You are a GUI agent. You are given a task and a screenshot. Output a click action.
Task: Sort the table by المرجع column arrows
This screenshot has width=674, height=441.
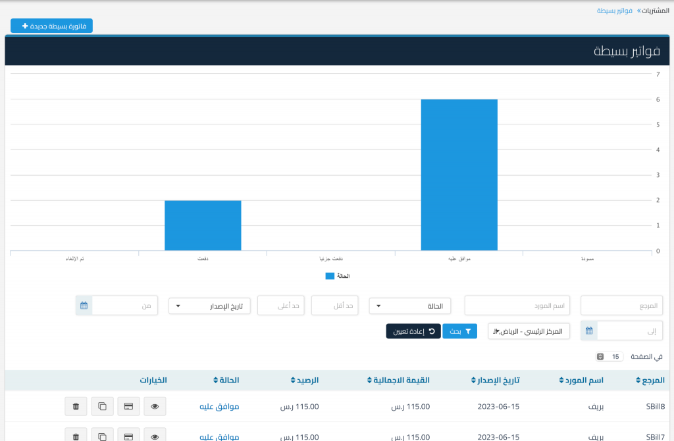638,380
